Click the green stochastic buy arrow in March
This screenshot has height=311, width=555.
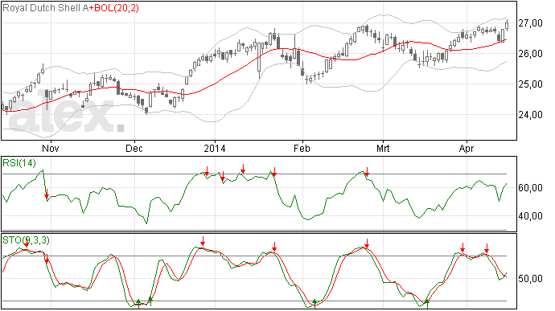click(x=427, y=303)
